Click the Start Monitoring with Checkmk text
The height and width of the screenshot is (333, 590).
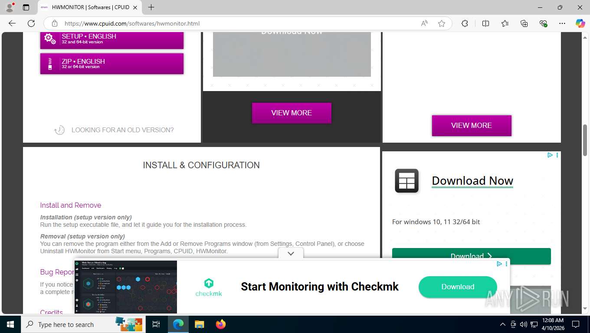pos(320,287)
